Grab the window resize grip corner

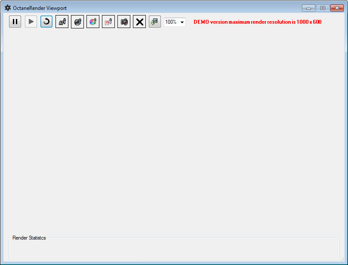point(342,259)
